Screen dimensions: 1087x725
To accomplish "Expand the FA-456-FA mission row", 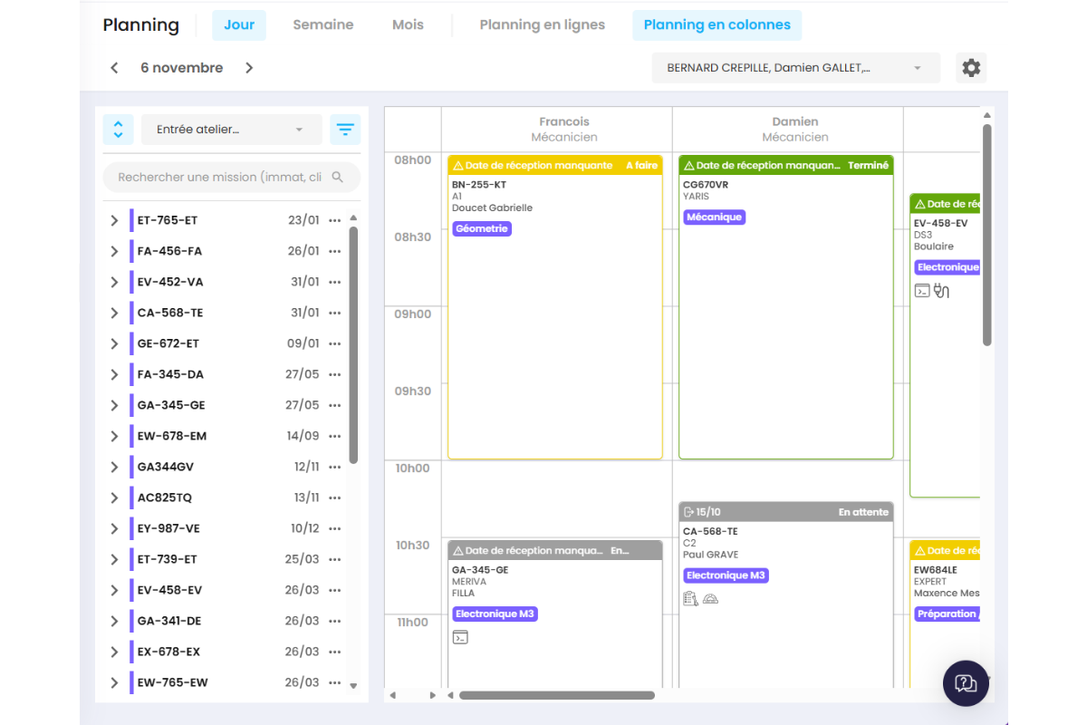I will [x=114, y=251].
